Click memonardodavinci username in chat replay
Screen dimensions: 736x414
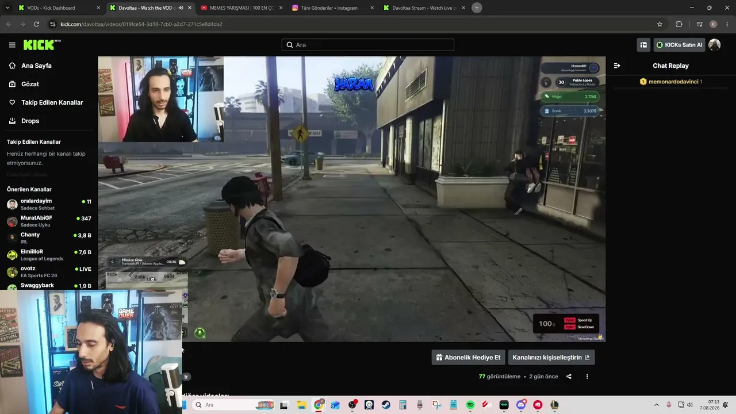pos(673,82)
